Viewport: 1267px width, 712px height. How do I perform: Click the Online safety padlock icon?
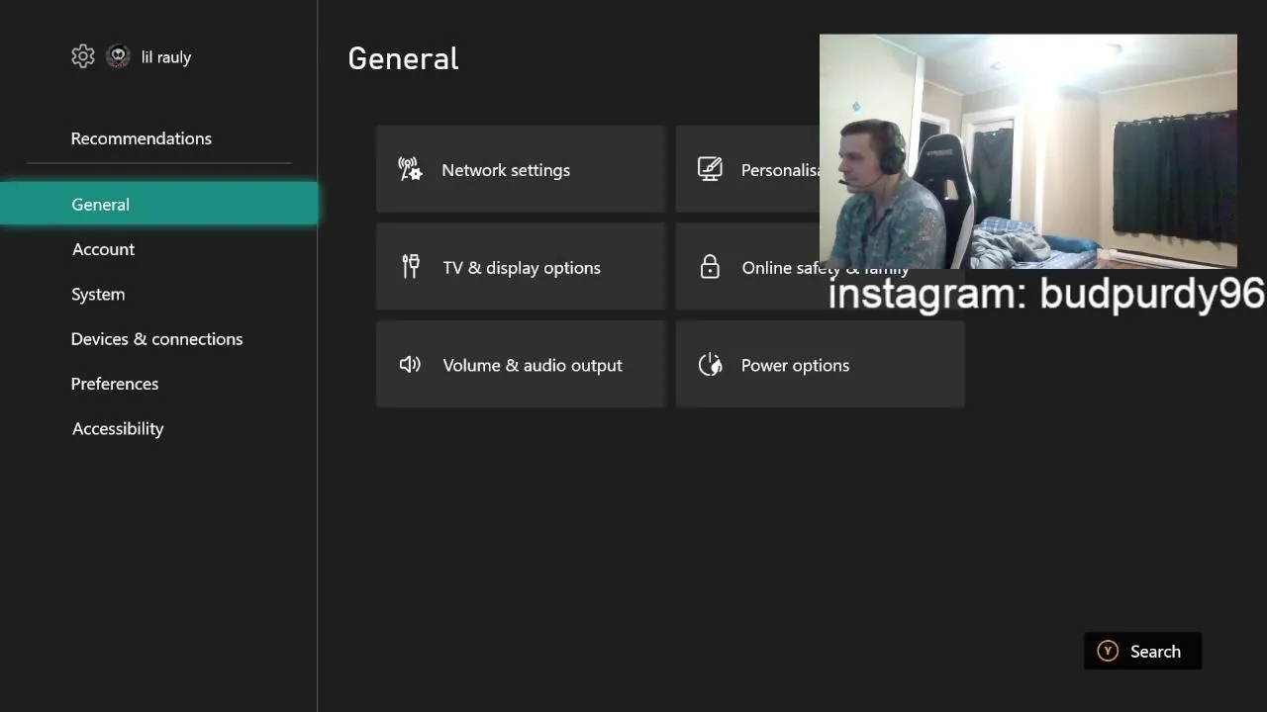(x=710, y=266)
